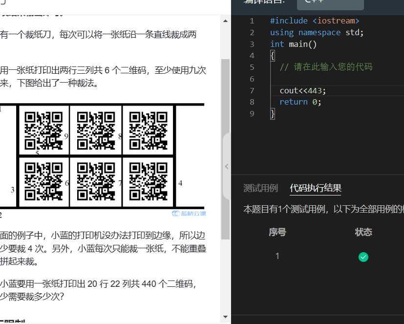Click the int main() line
The height and width of the screenshot is (324, 404).
[293, 44]
